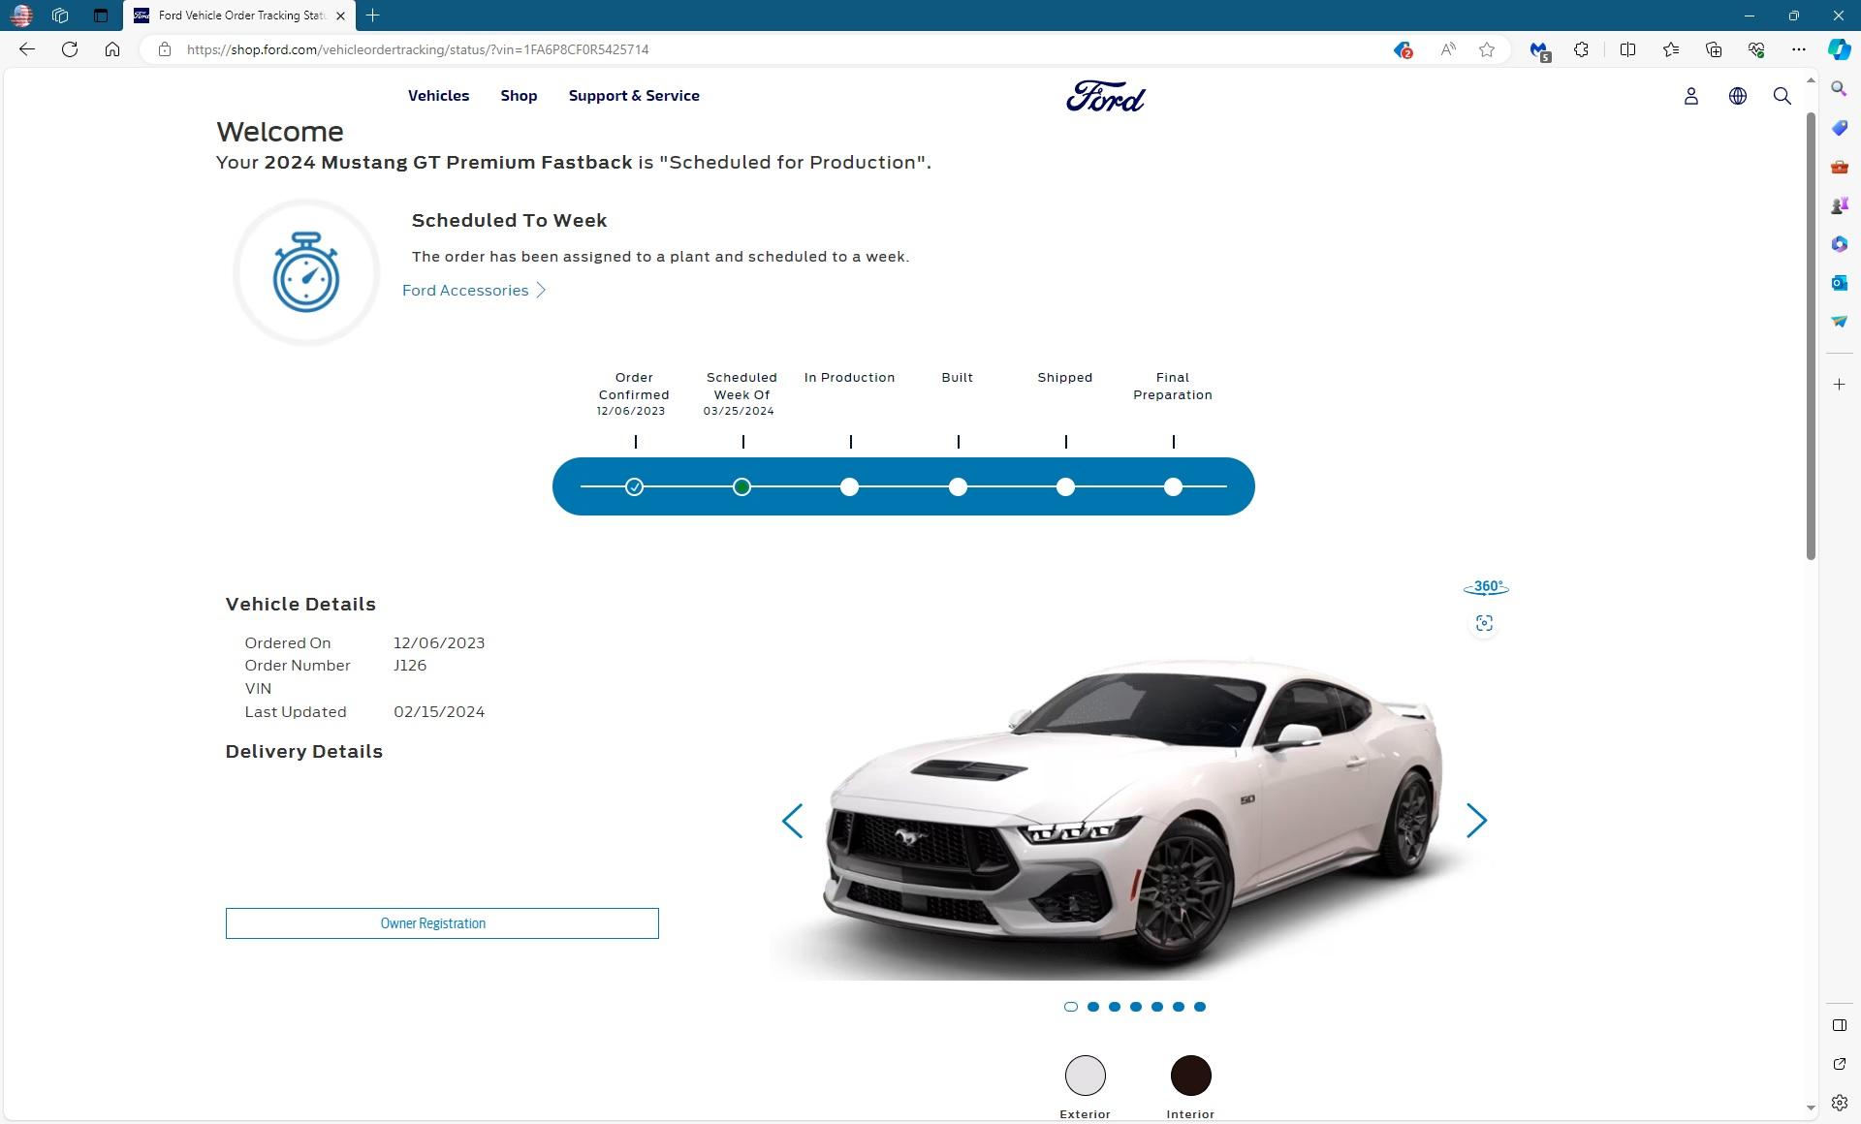1861x1124 pixels.
Task: Click the Last Updated date 02/15/2024
Action: (x=439, y=712)
